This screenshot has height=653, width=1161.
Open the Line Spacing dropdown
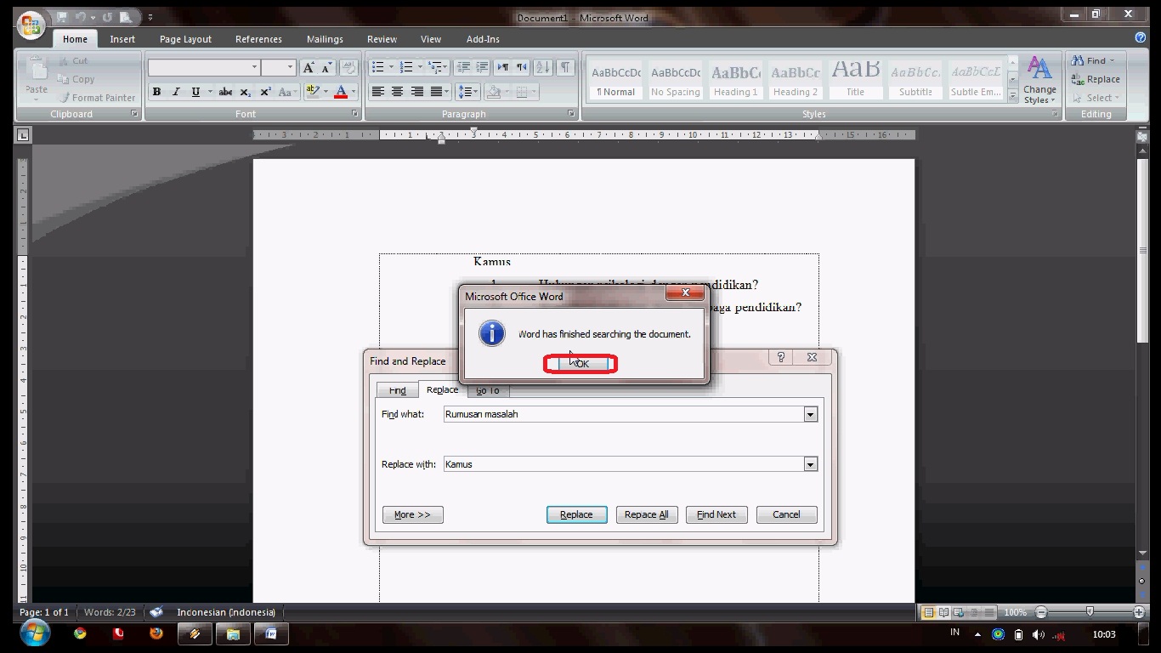point(468,92)
